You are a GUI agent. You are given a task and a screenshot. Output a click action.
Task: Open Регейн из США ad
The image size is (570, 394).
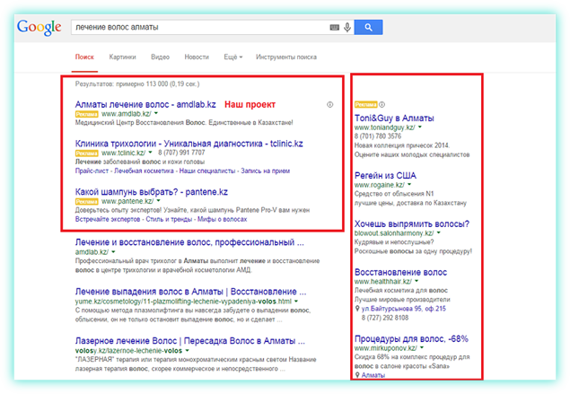coord(385,176)
